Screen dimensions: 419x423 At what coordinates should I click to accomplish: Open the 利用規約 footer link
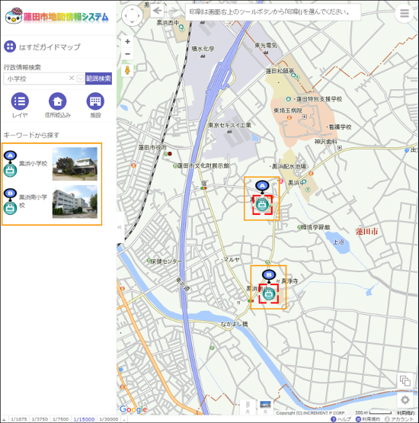[368, 419]
